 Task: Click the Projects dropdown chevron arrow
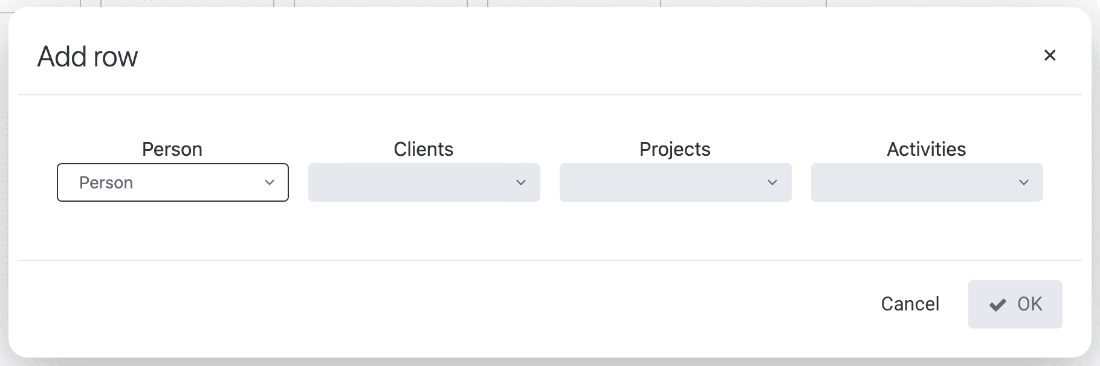[772, 182]
